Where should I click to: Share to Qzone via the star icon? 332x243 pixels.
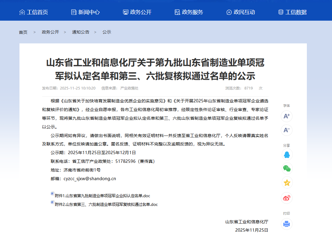pos(286,183)
